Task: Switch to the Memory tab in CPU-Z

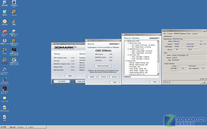Action: (184, 34)
